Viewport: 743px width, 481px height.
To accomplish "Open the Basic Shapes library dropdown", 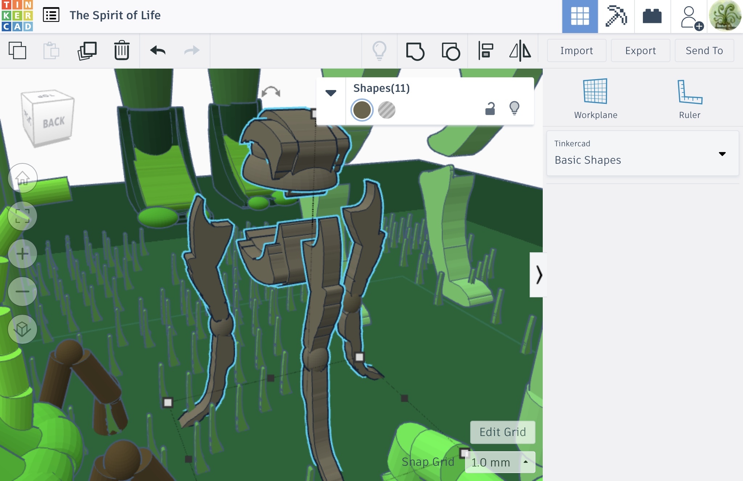I will click(x=643, y=154).
